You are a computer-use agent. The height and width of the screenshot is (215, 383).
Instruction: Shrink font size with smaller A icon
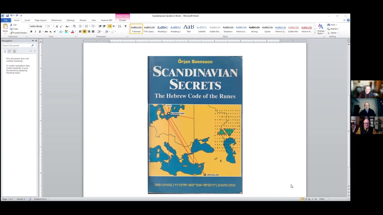click(x=61, y=26)
